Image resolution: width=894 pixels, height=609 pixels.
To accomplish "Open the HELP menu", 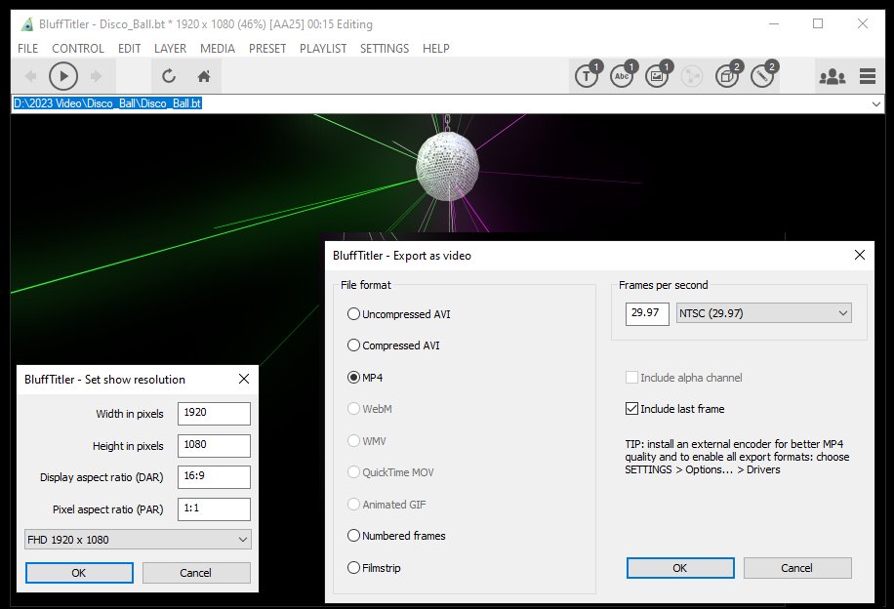I will pyautogui.click(x=436, y=49).
